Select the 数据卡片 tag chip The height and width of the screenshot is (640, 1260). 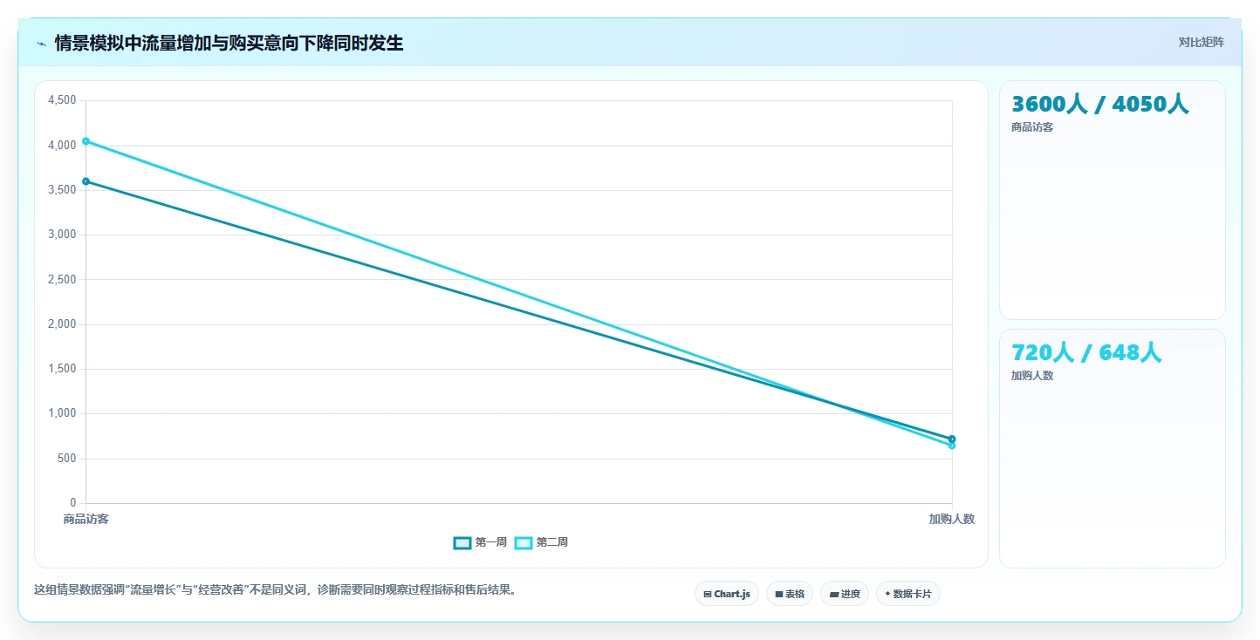click(908, 594)
